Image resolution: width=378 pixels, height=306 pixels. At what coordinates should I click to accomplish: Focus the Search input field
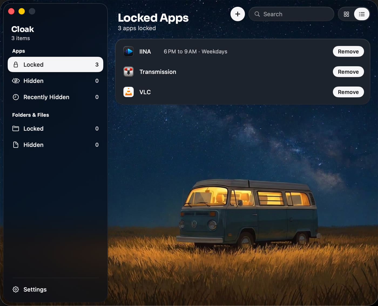(291, 14)
